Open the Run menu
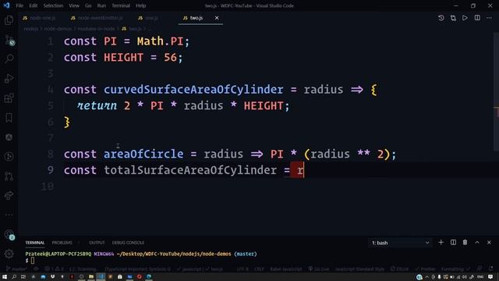 [x=101, y=5]
